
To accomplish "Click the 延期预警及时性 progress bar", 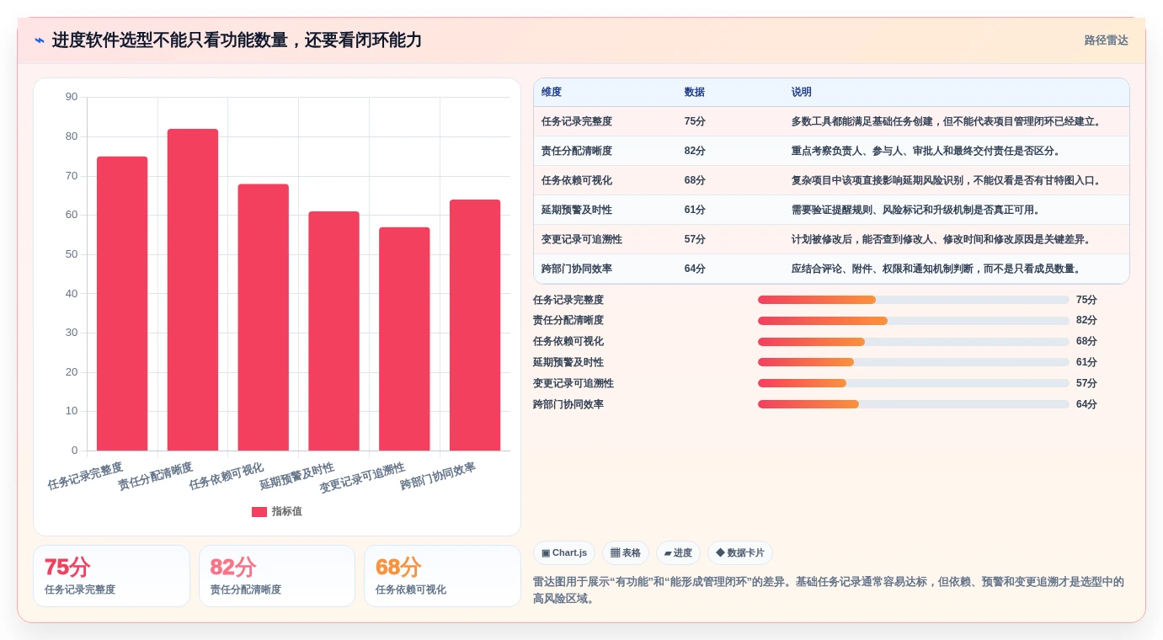I will [914, 362].
